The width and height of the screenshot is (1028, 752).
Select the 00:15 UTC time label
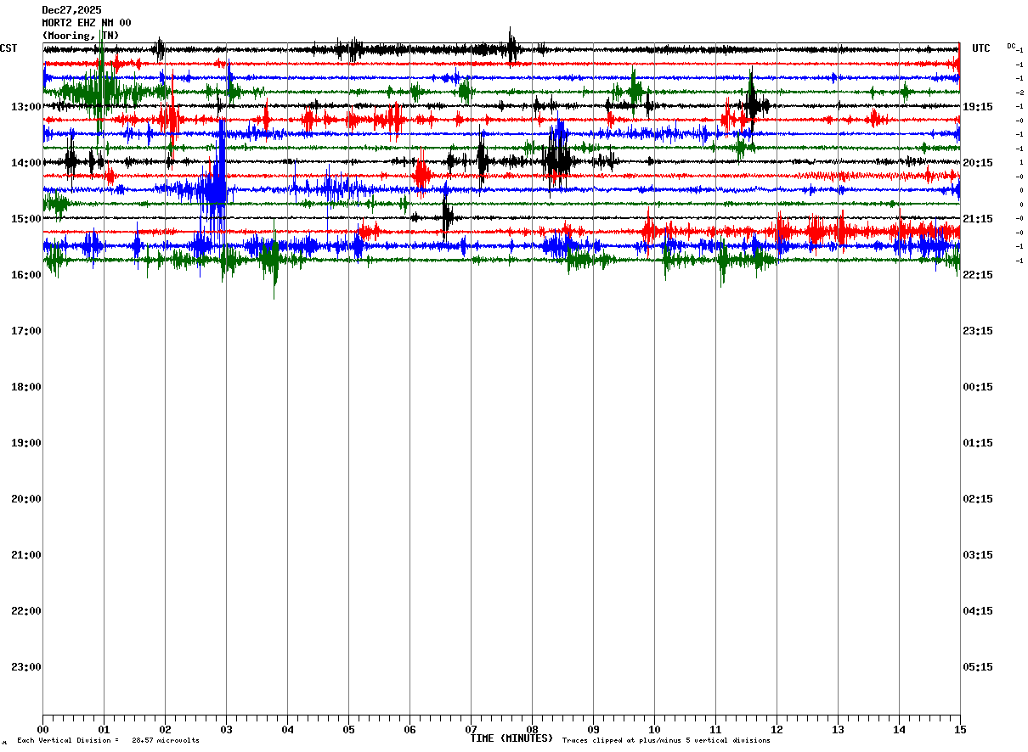coord(978,387)
